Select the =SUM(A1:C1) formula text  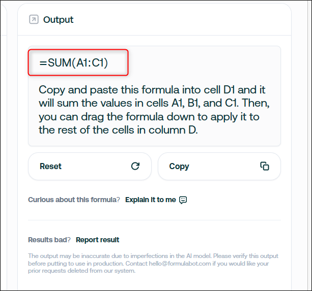pyautogui.click(x=73, y=63)
